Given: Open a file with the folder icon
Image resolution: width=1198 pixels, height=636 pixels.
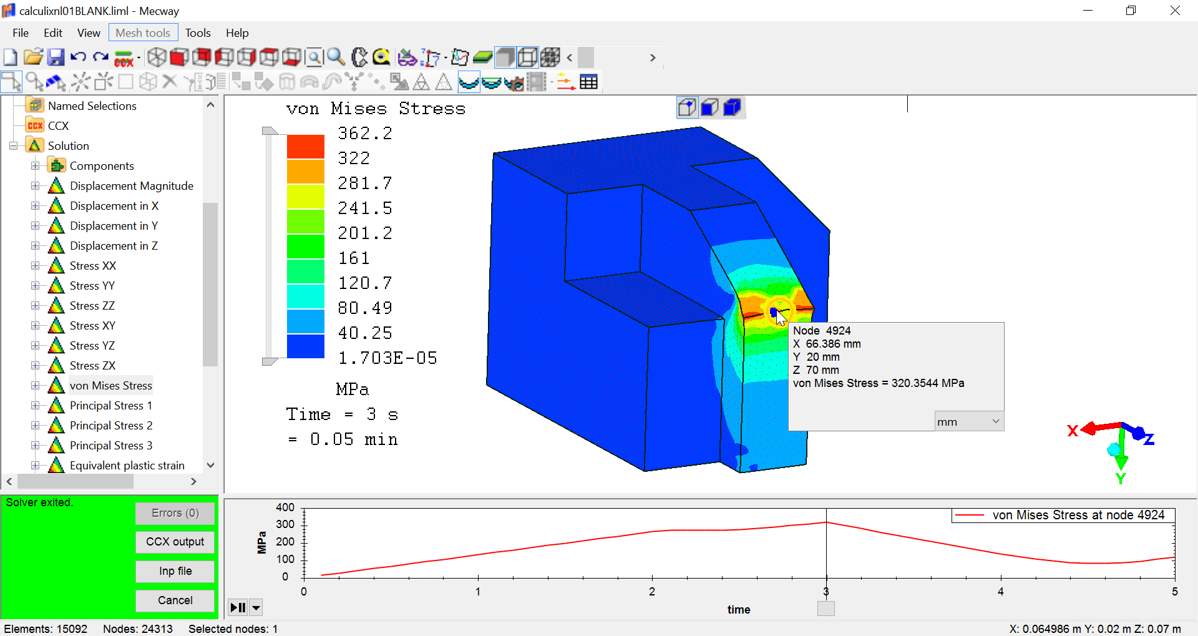Looking at the screenshot, I should (33, 57).
